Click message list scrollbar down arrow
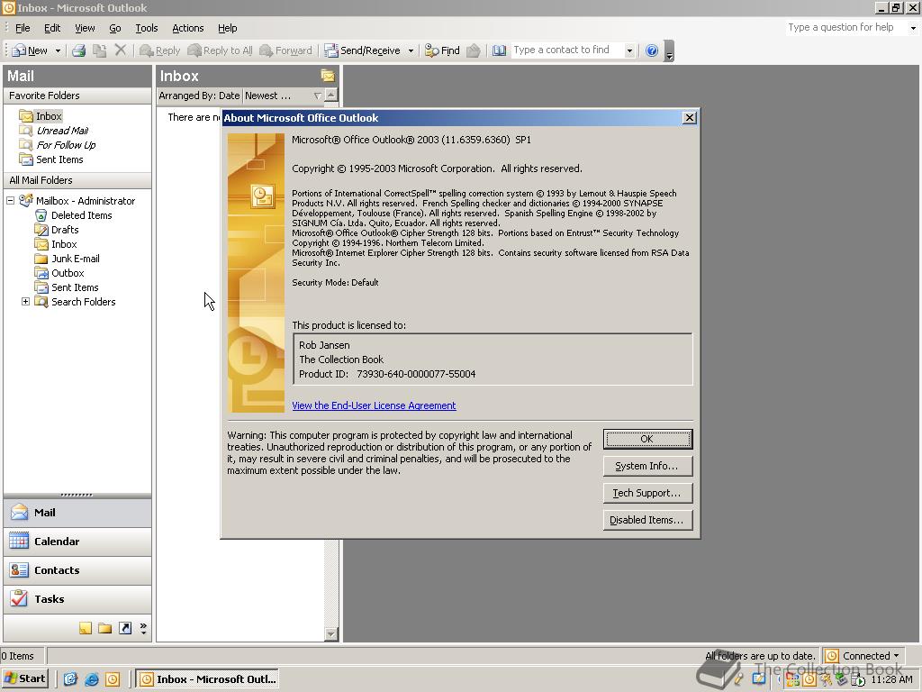Screen dimensions: 922x692 click(x=331, y=634)
